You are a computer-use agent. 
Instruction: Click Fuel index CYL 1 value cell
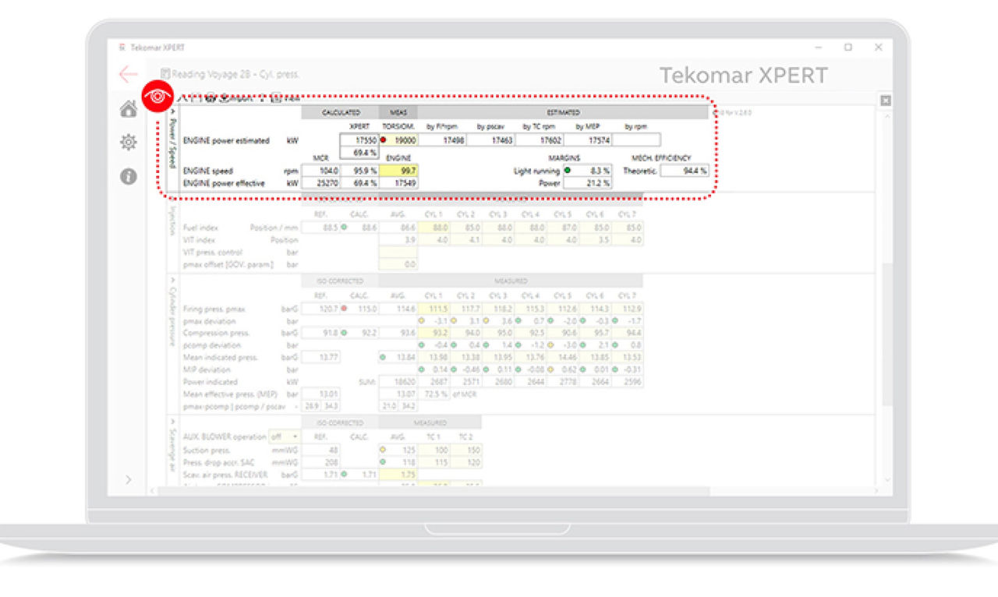pyautogui.click(x=437, y=228)
